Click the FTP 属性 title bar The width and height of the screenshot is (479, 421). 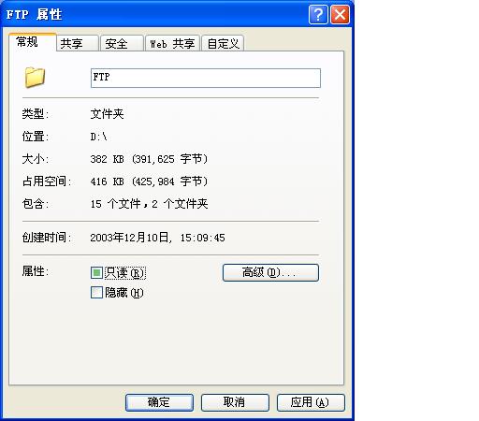coord(156,14)
